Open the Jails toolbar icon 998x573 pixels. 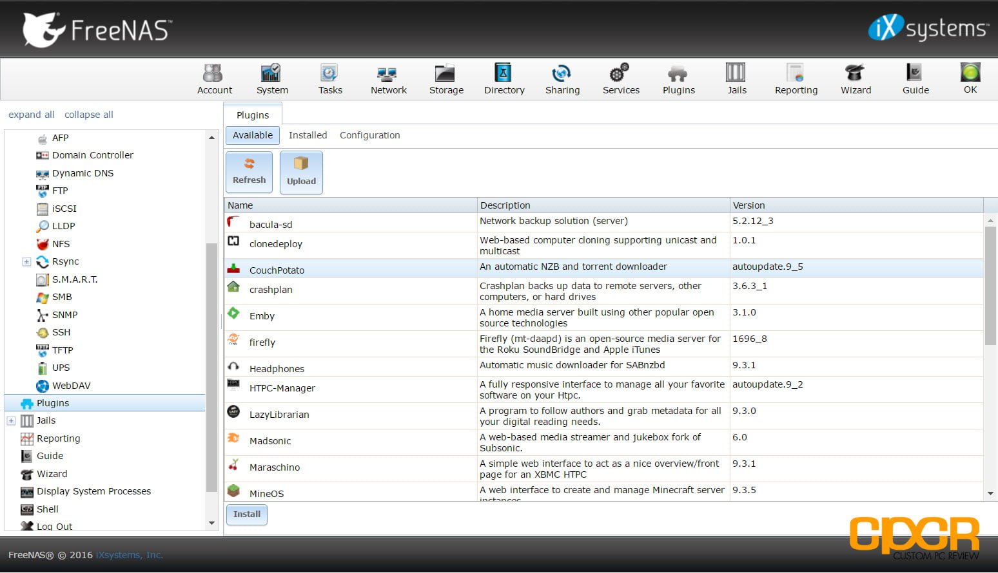coord(736,79)
